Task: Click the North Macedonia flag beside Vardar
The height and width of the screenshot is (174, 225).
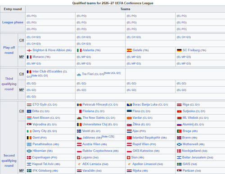Action: [129, 118]
